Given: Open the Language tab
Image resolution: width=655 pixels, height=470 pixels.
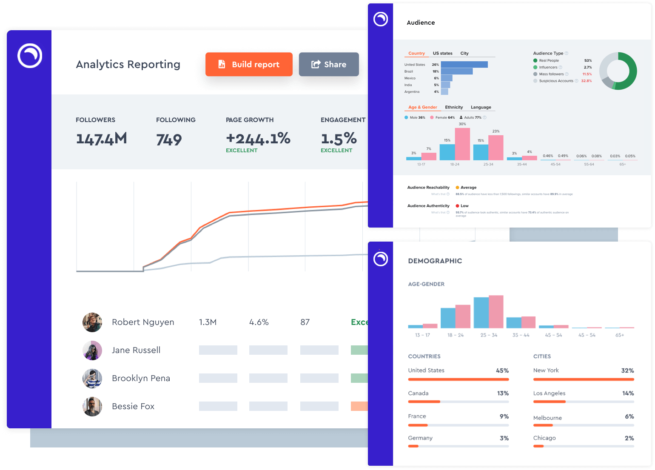Looking at the screenshot, I should 481,107.
